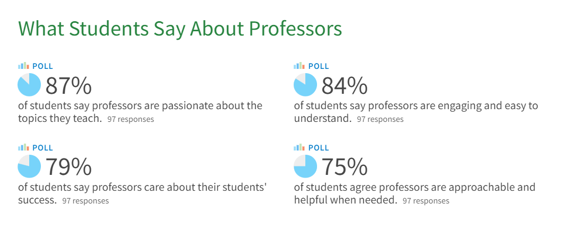Screen dimensions: 565x230
Task: Select the POLL label above 75%
Action: tap(319, 148)
